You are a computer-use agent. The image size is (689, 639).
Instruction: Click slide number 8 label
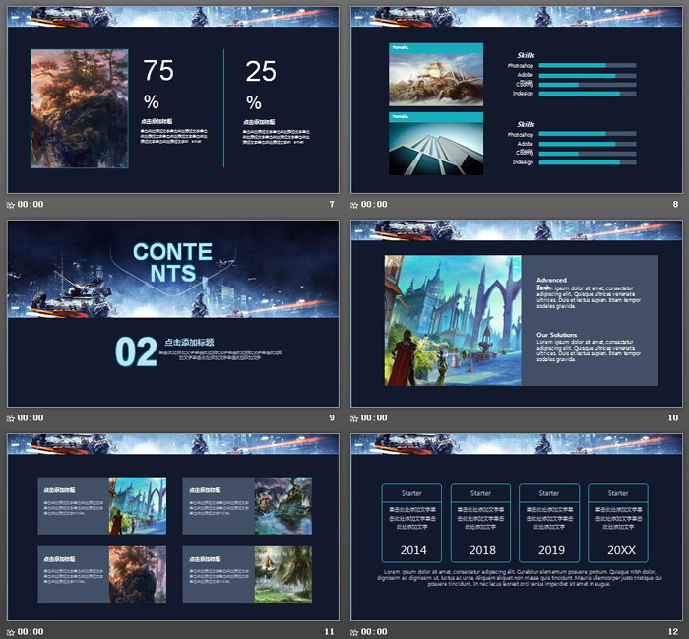(x=675, y=205)
